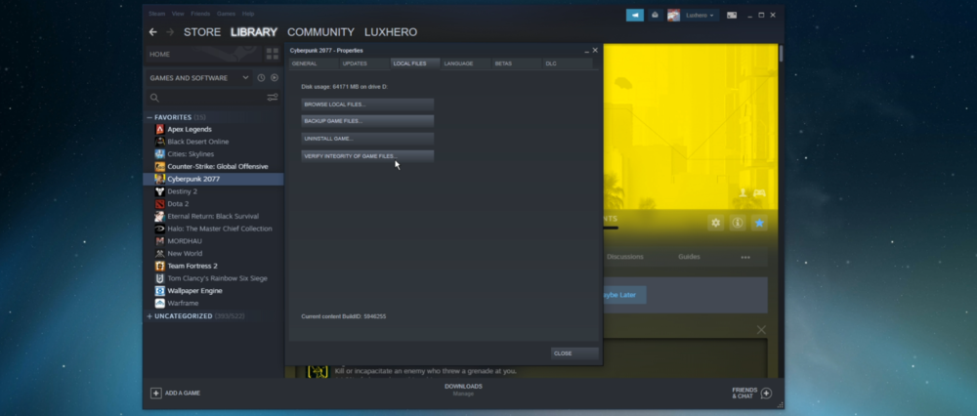Screen dimensions: 977x416
Task: Click the Destiny 2 game icon
Action: point(160,191)
